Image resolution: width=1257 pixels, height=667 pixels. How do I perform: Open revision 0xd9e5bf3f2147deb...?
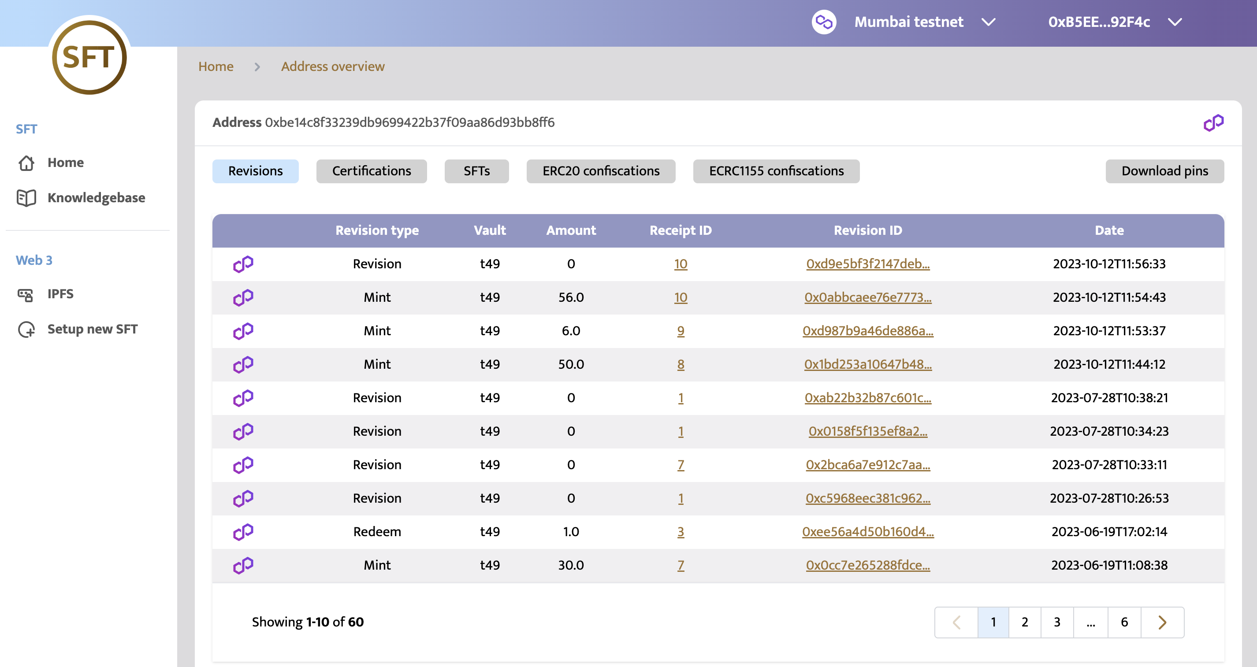point(867,264)
